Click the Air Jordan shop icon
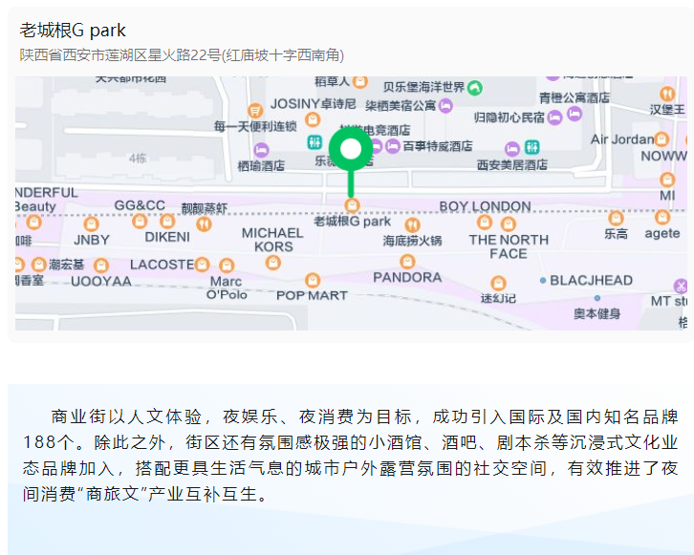The width and height of the screenshot is (694, 555). coord(661,139)
